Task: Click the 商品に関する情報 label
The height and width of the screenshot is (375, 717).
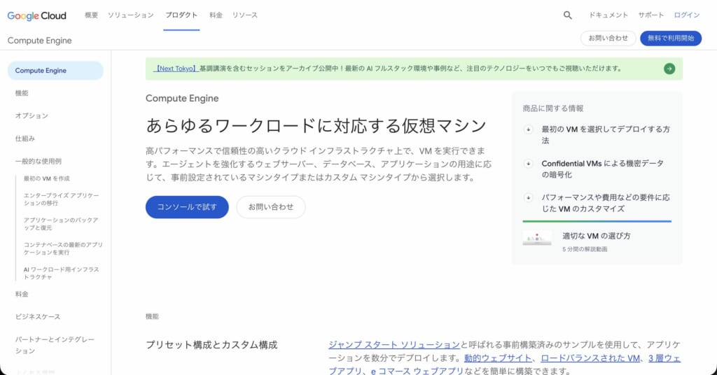Action: 553,108
